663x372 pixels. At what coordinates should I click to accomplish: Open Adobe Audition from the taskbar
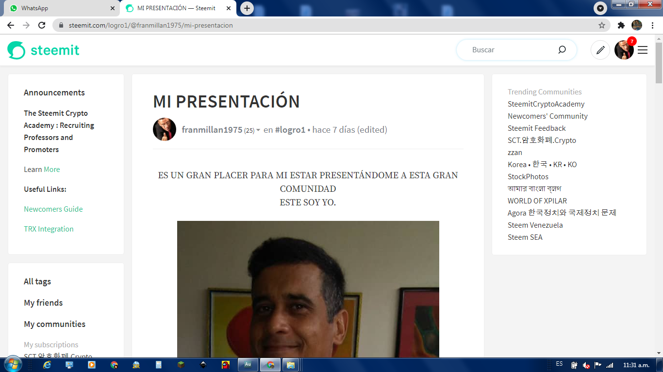248,365
